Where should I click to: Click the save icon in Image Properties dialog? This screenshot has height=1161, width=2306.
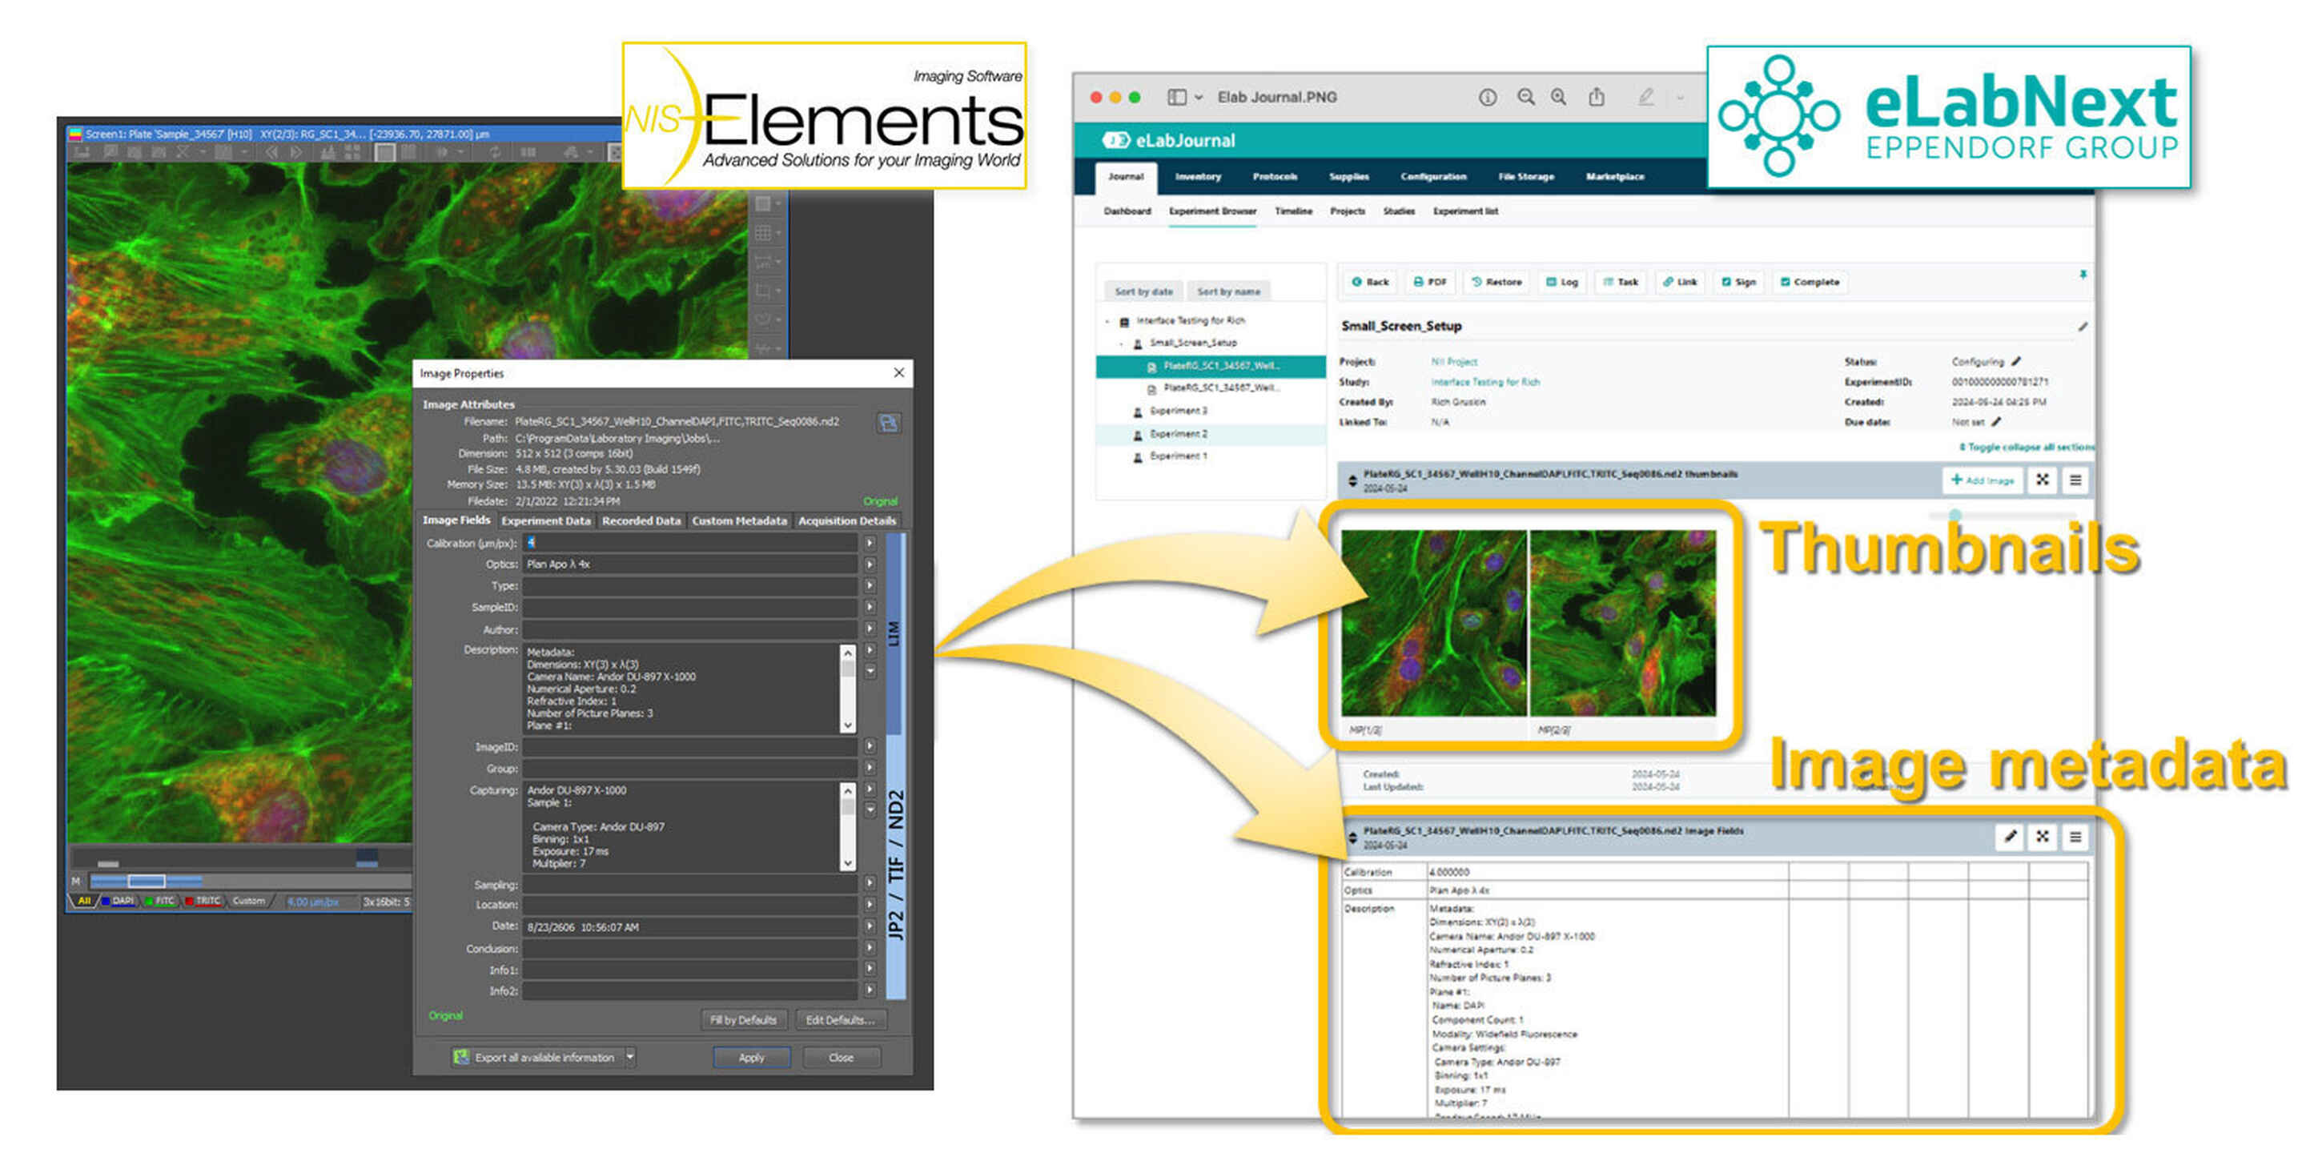(x=888, y=424)
